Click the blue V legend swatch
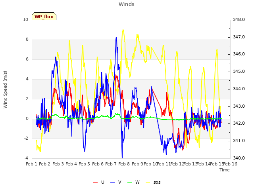254x190 pixels. click(112, 183)
